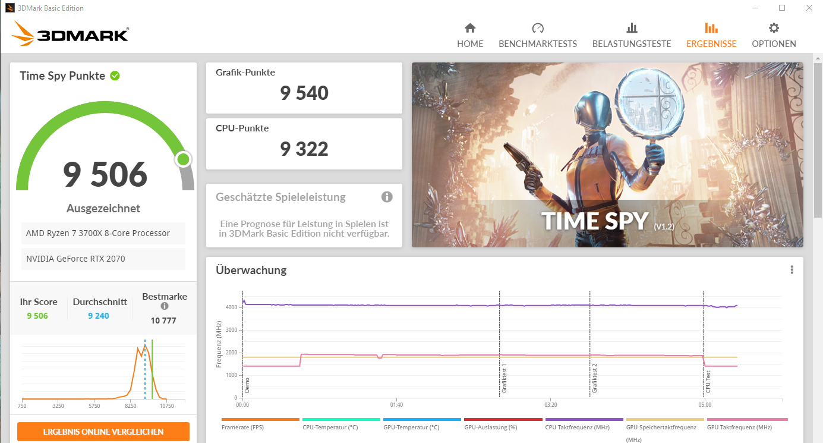Click the Time Spy banner image
823x443 pixels.
tap(607, 155)
